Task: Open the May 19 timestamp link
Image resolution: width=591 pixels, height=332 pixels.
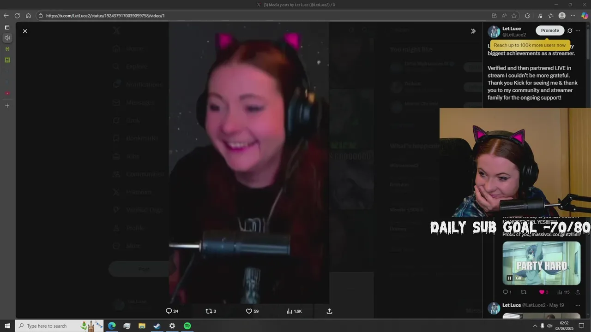Action: (x=556, y=305)
